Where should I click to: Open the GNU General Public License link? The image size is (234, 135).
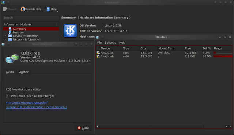coord(37,107)
